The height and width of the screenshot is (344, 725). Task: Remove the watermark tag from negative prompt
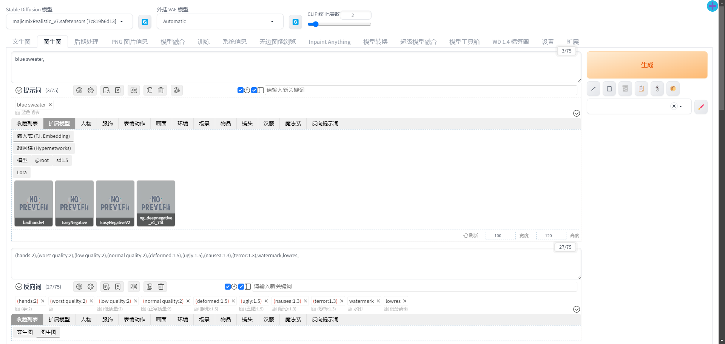click(x=378, y=301)
